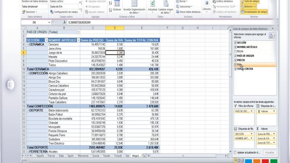This screenshot has width=290, height=163.
Task: Uncheck the TOTAL CON IVA field
Action: point(236,69)
